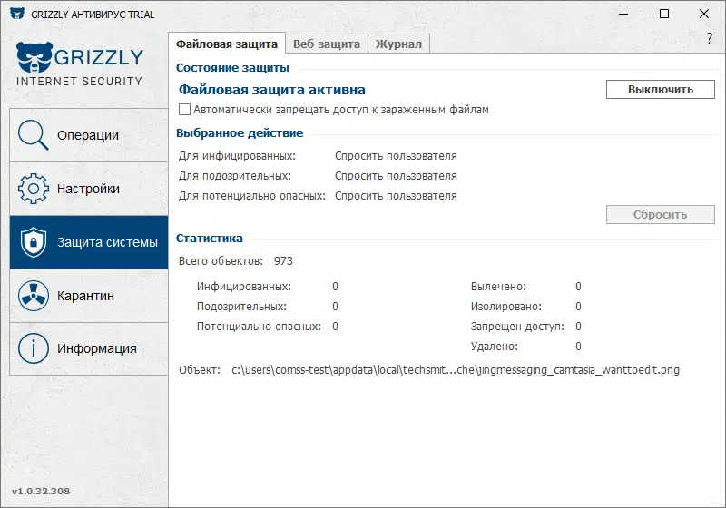
Task: Go to the Операции section
Action: pos(88,135)
